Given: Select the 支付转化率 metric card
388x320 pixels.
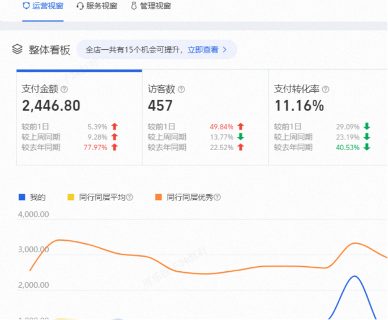Looking at the screenshot, I should (x=327, y=118).
